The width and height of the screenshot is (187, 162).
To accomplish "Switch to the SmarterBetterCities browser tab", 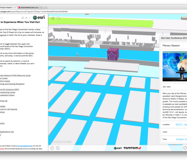I will [30, 7].
